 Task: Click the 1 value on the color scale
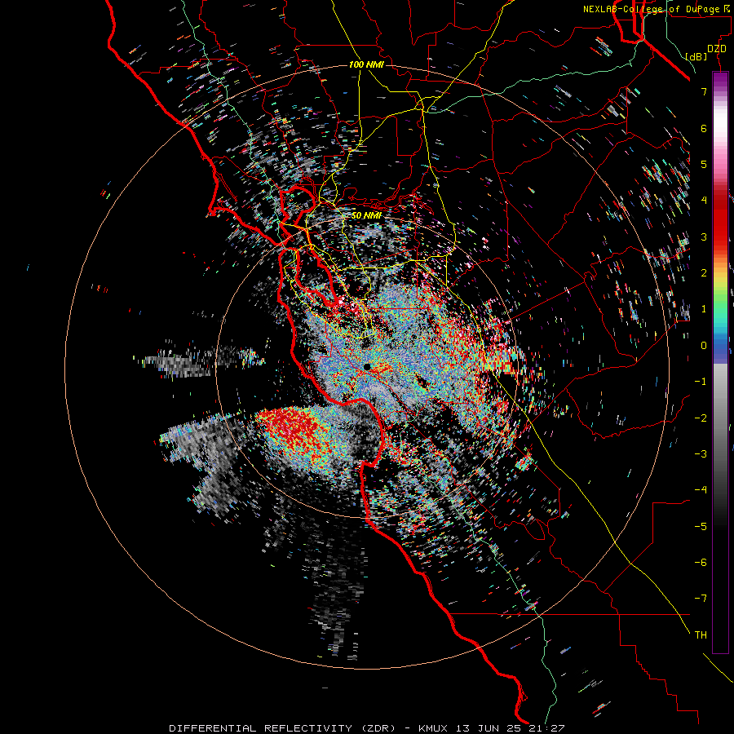click(x=704, y=309)
